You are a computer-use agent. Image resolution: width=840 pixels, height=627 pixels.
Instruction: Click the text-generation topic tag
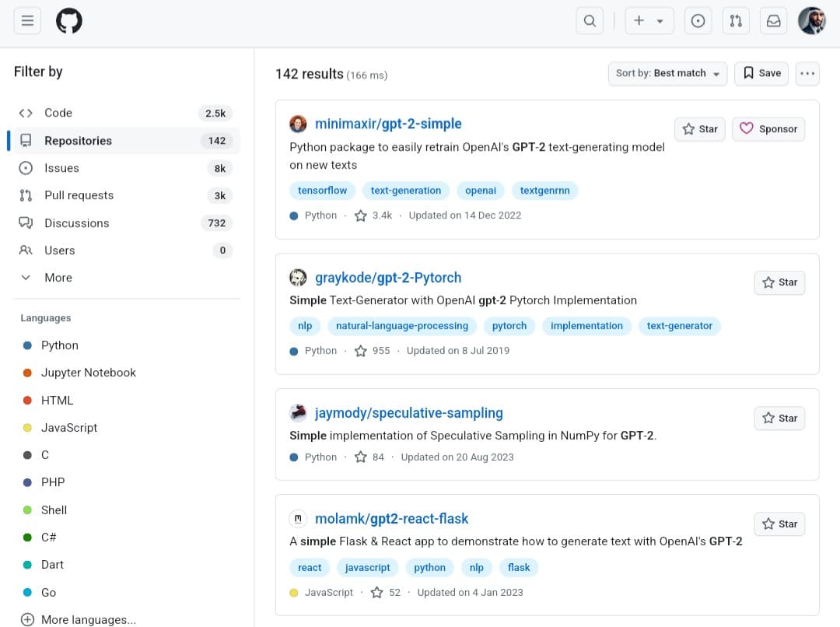(x=405, y=191)
